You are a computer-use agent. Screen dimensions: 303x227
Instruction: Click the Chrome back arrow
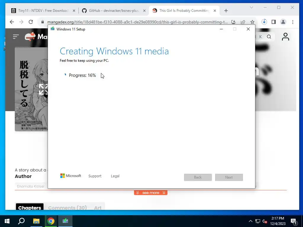[12, 22]
